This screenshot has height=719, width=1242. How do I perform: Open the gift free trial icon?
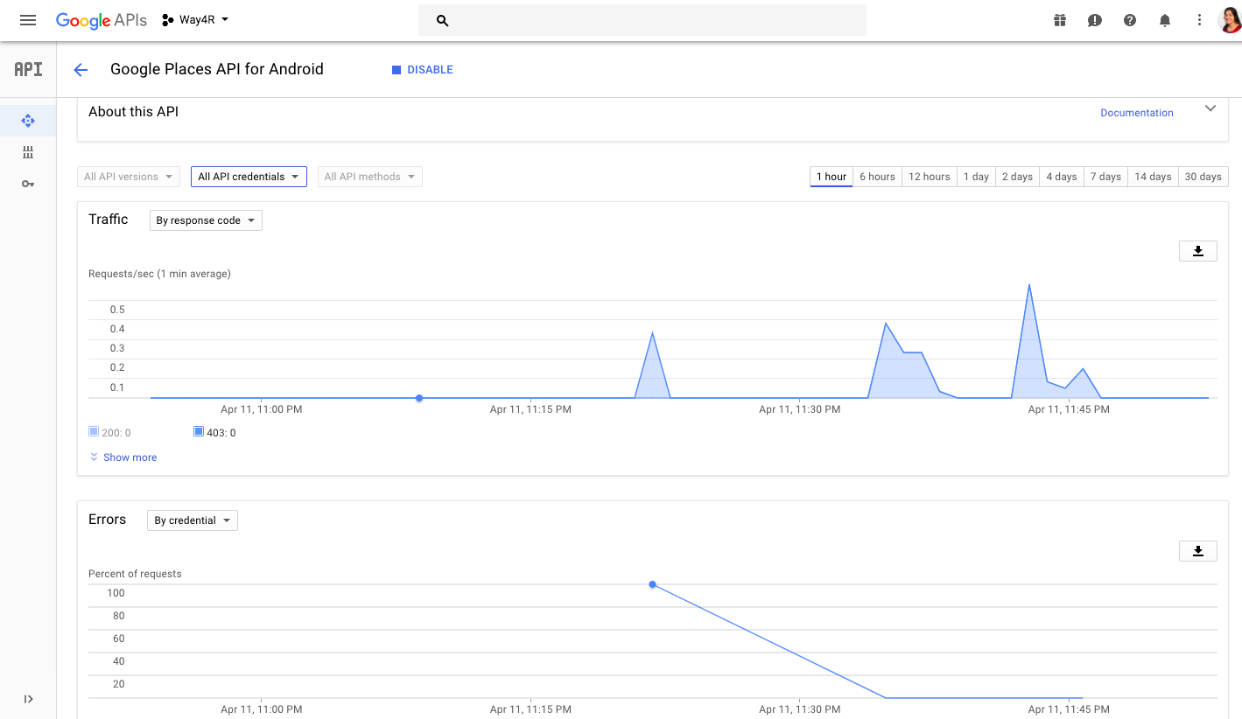[1060, 20]
